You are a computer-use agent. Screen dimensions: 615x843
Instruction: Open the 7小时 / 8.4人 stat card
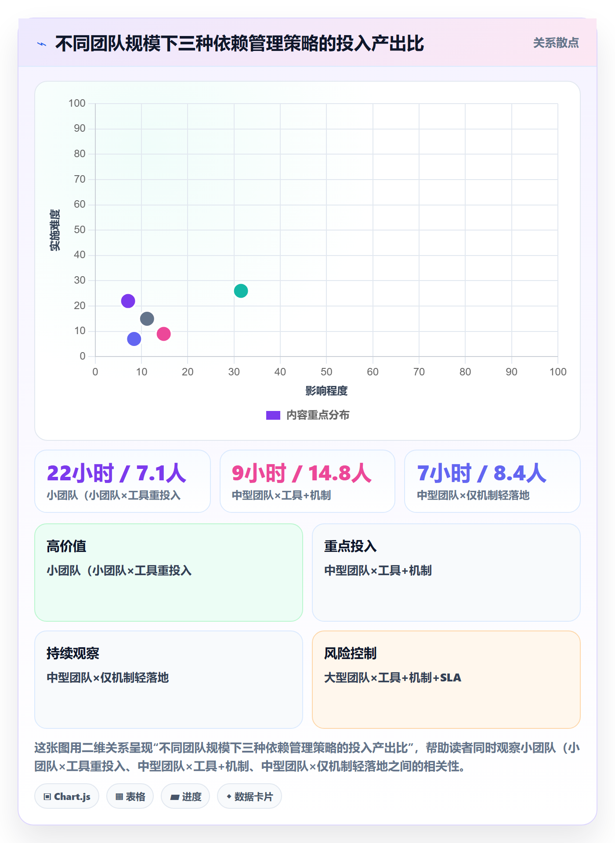click(492, 481)
